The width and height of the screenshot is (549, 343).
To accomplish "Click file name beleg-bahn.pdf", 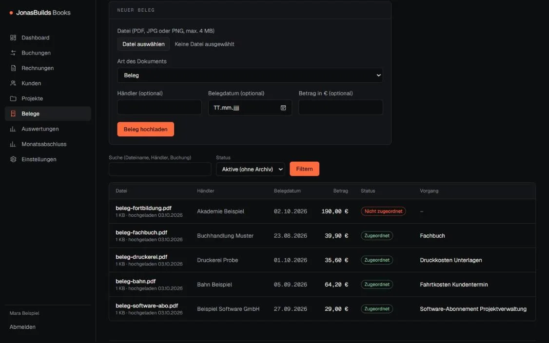I will (136, 281).
